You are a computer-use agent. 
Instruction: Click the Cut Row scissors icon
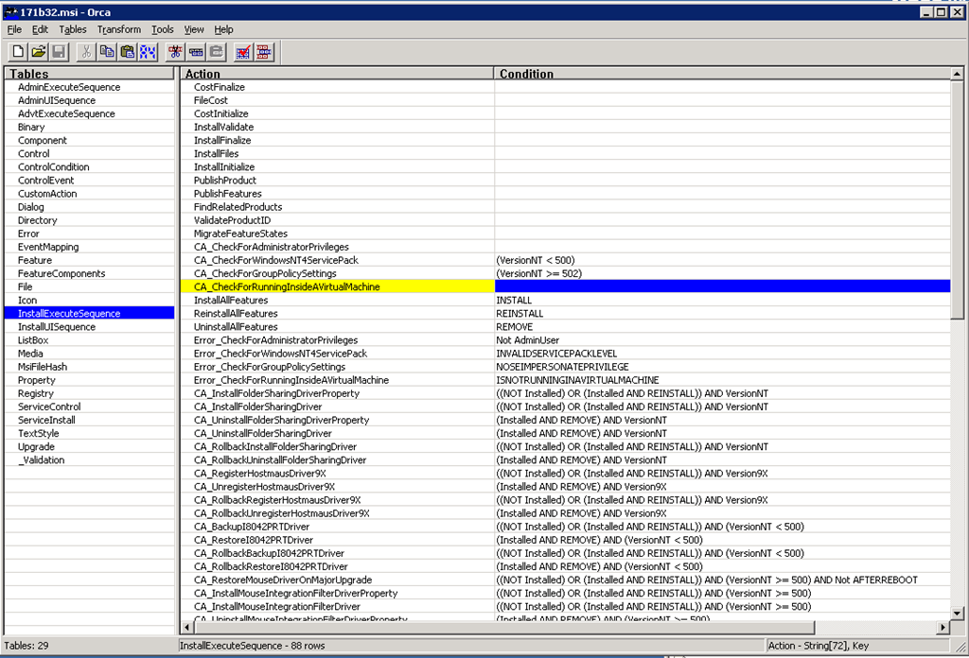tap(175, 52)
